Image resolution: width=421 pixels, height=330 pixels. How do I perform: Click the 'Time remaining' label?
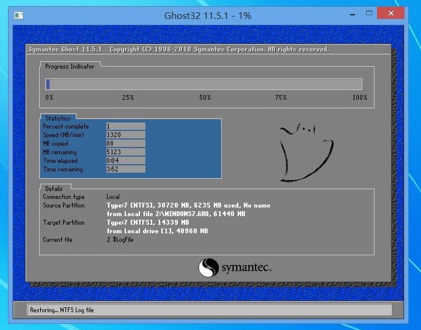click(x=63, y=170)
